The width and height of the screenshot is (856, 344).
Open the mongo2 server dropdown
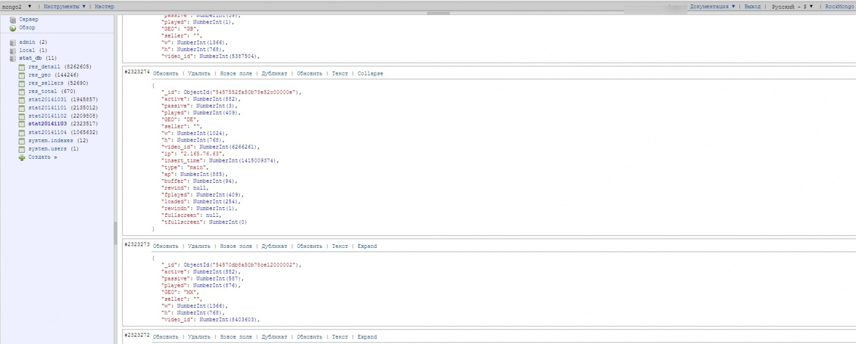coord(17,6)
